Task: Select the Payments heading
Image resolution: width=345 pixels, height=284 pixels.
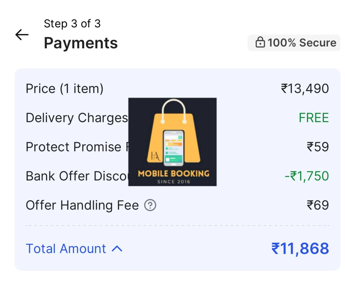Action: (x=81, y=43)
